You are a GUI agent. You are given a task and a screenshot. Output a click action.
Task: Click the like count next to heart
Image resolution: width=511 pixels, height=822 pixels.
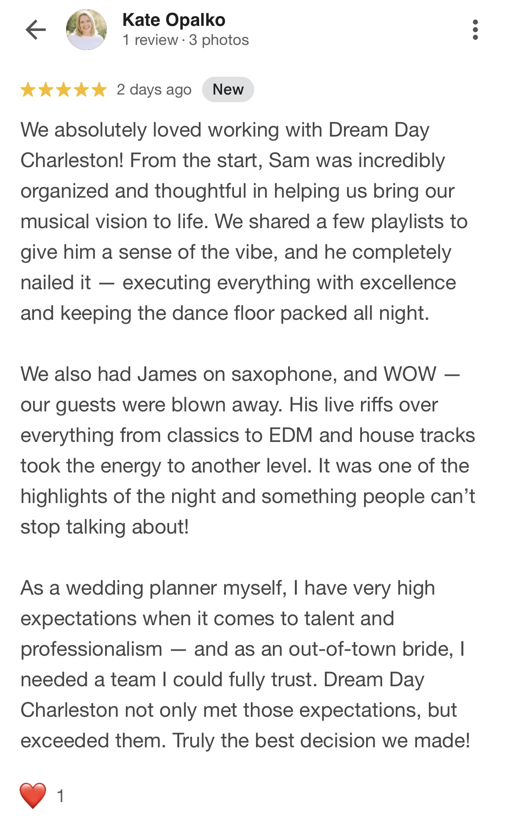coord(61,796)
